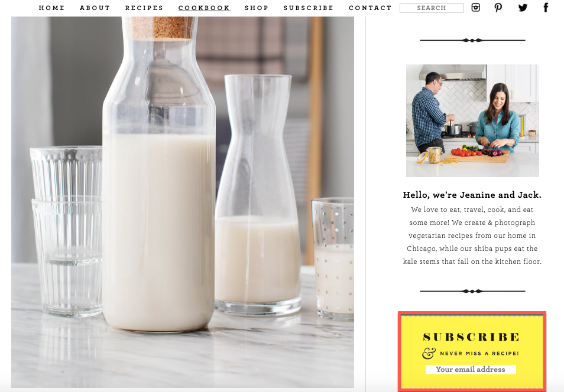
Task: Click the large almond milk bottle photo
Action: point(182,202)
